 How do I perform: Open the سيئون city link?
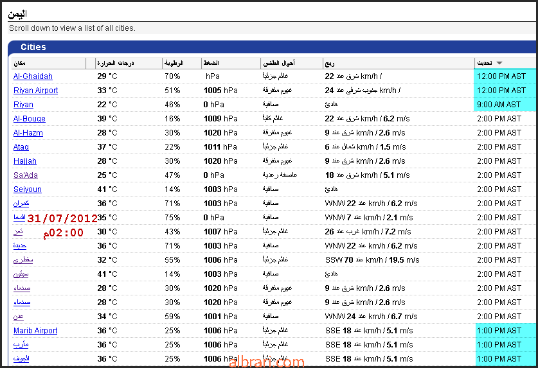pos(21,274)
